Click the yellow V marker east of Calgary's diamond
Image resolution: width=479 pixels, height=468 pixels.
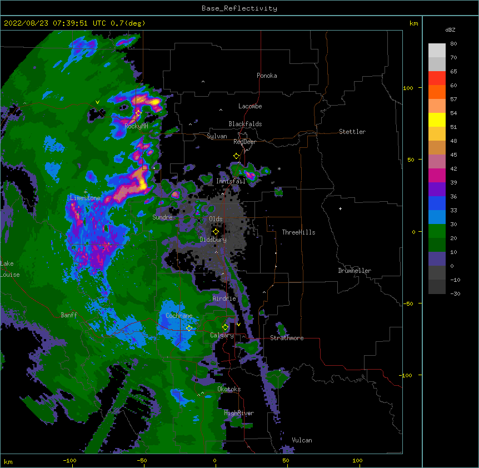pos(238,325)
